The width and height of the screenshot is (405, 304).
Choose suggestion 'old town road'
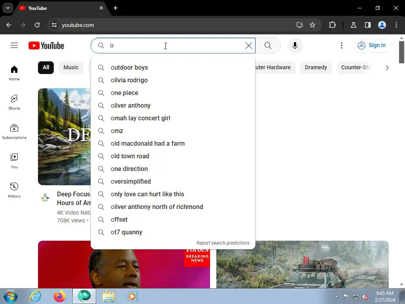173,156
